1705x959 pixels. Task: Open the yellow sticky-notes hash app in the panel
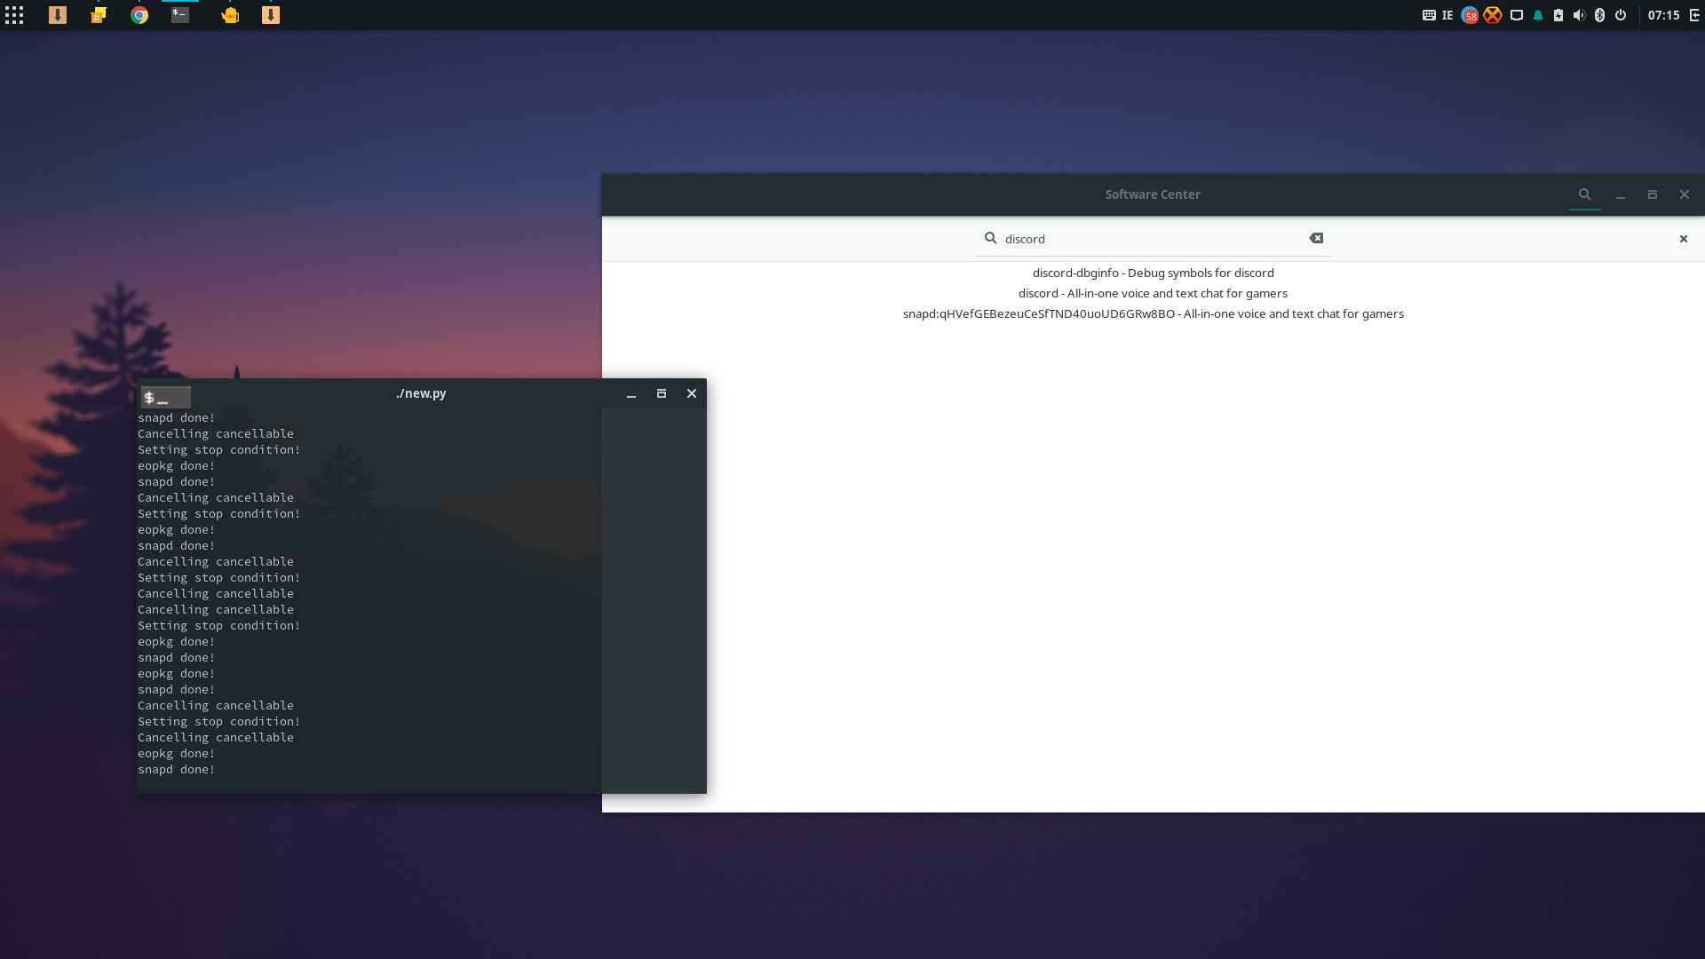click(99, 15)
